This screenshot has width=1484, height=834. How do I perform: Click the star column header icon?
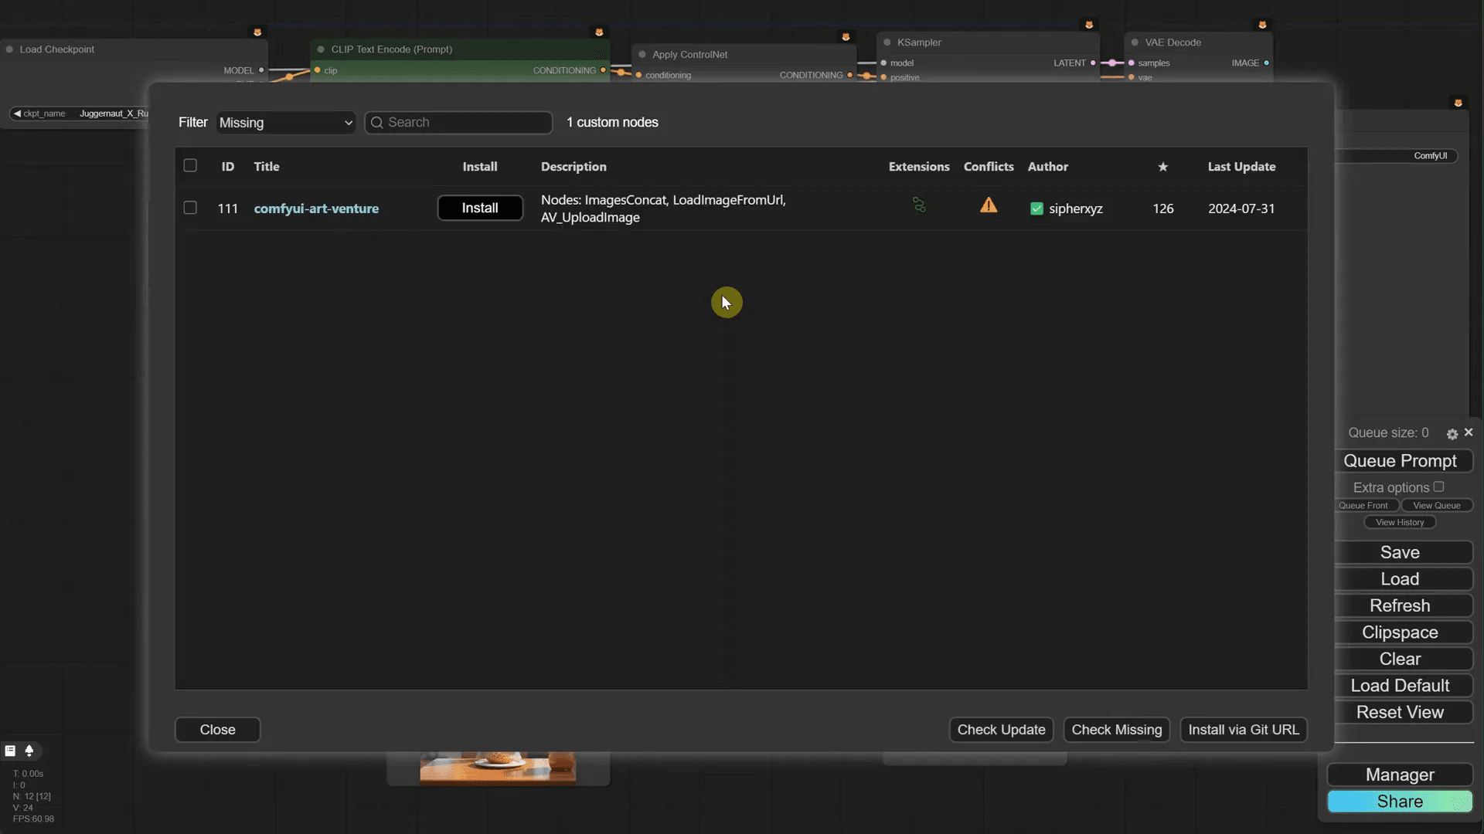pos(1162,167)
